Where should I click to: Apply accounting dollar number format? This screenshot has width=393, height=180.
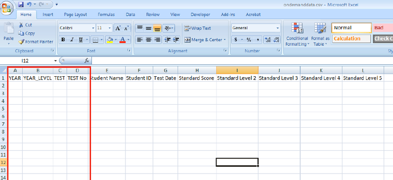click(236, 39)
